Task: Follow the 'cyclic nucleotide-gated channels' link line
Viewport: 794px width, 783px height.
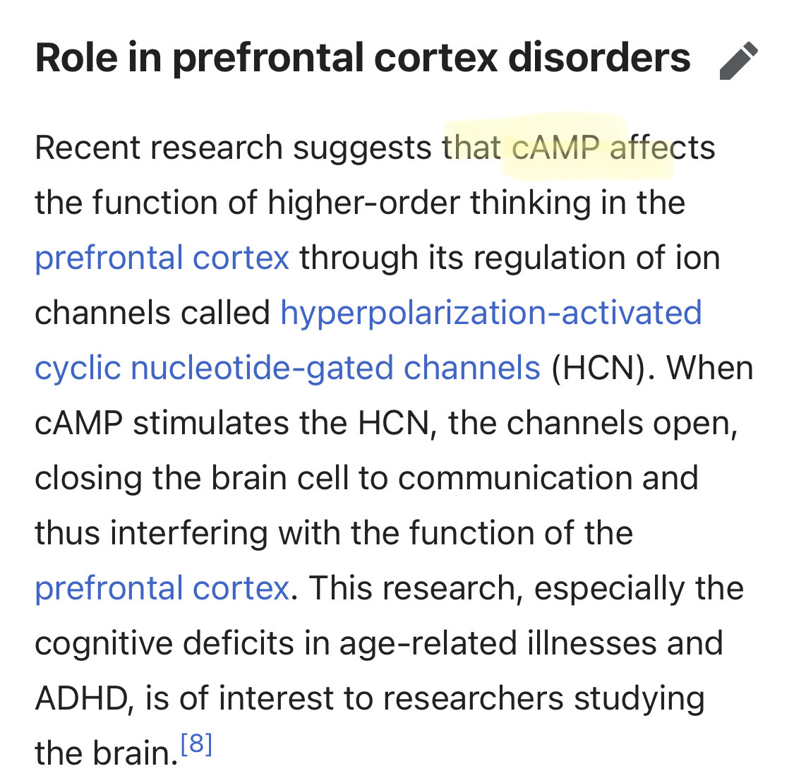Action: pyautogui.click(x=288, y=368)
